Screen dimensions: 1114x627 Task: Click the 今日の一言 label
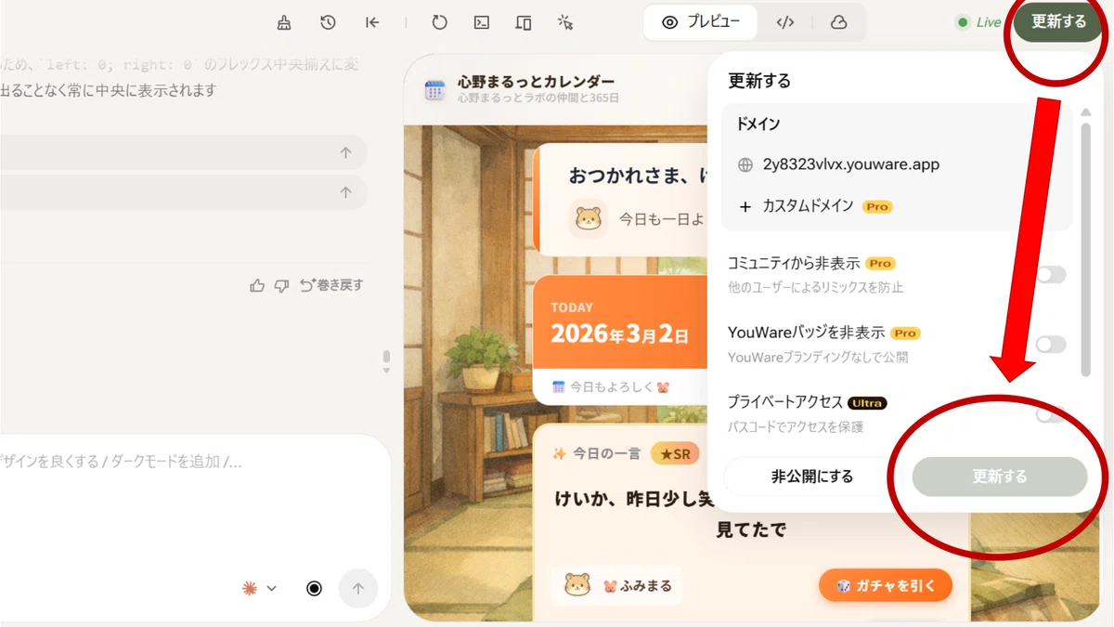coord(606,453)
